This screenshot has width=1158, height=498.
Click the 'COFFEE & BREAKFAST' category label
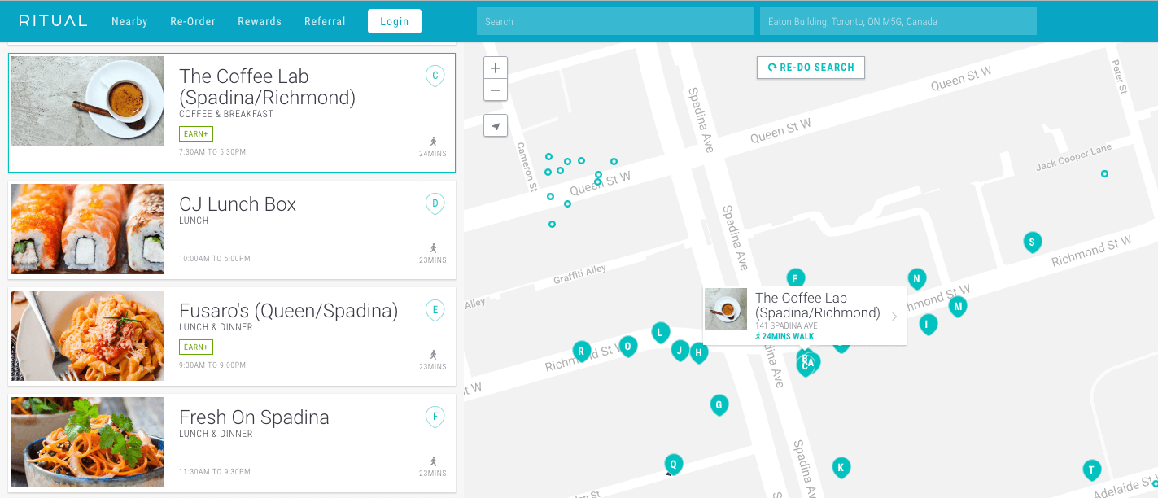tap(226, 114)
